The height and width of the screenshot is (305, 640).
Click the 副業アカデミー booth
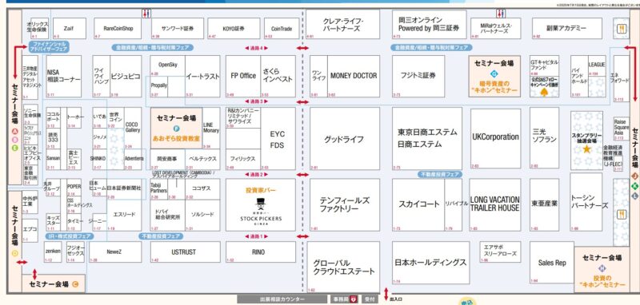566,29
